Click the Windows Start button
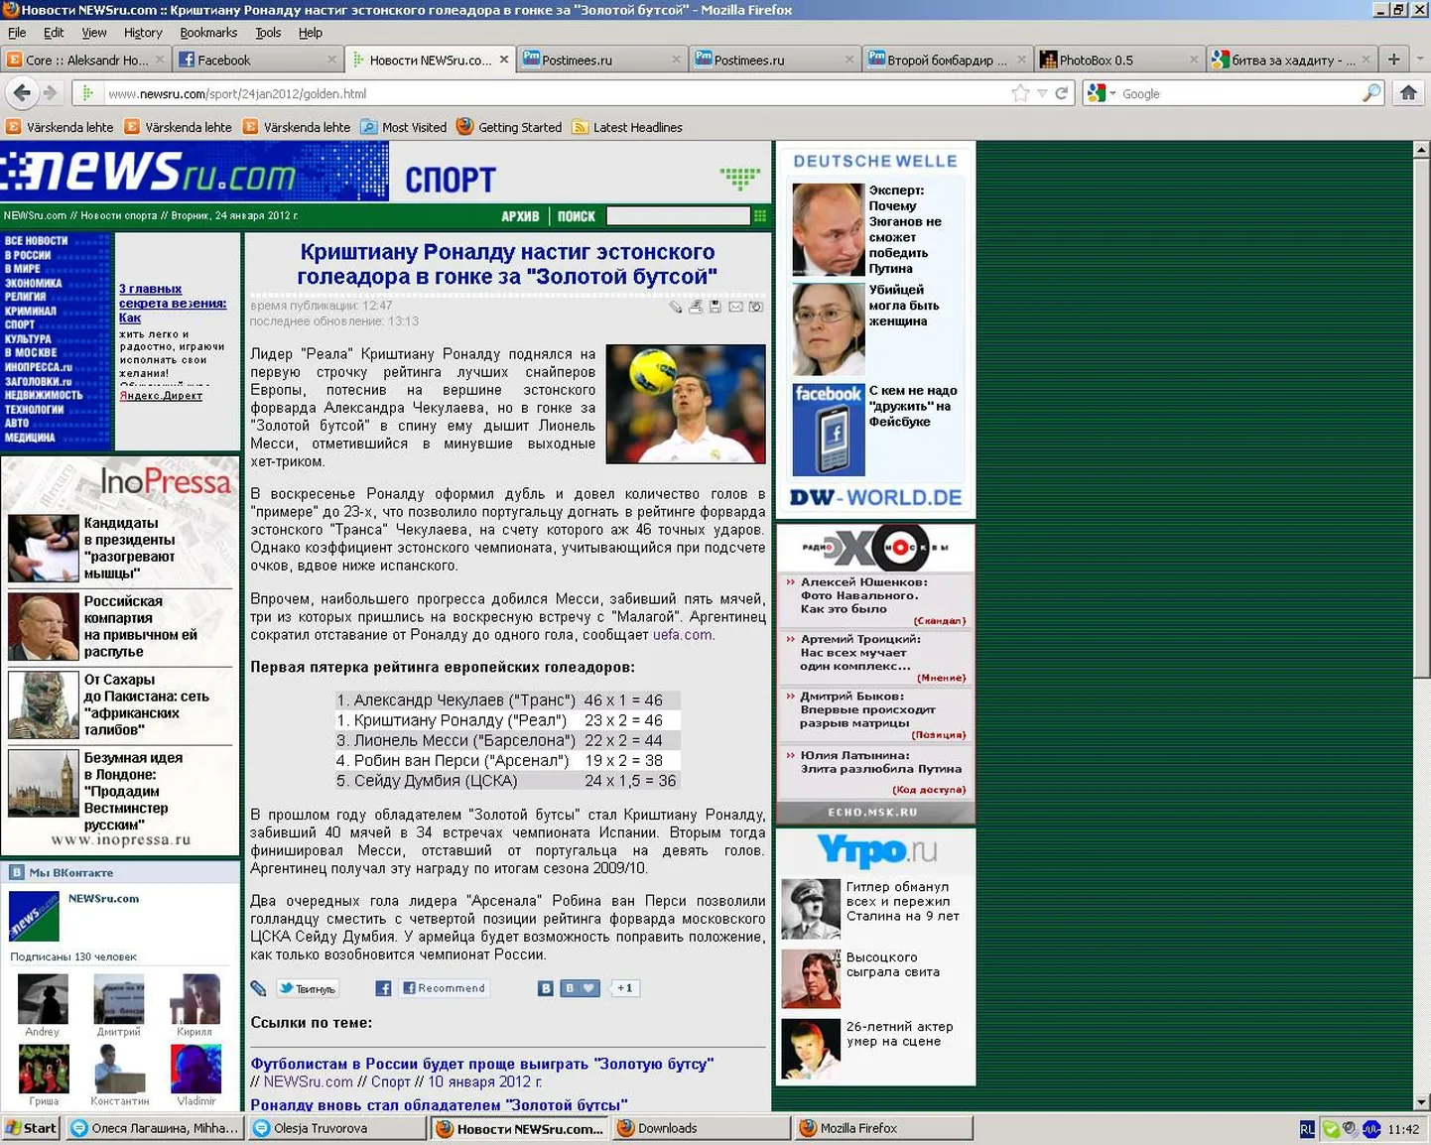The image size is (1431, 1145). tap(32, 1128)
